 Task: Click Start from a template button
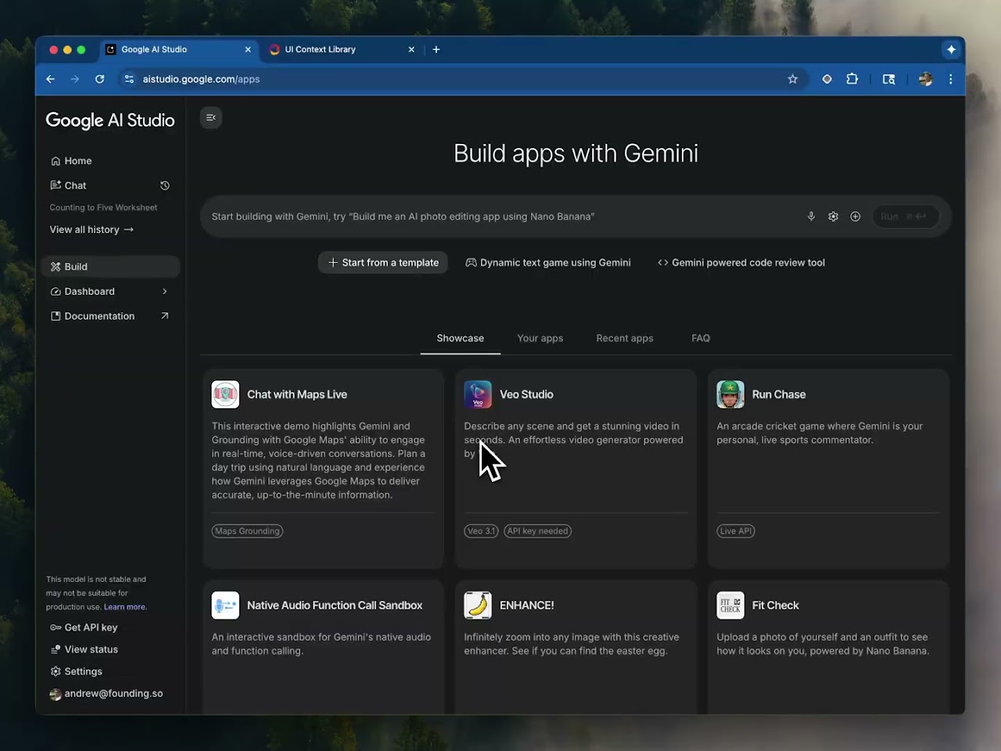point(383,263)
